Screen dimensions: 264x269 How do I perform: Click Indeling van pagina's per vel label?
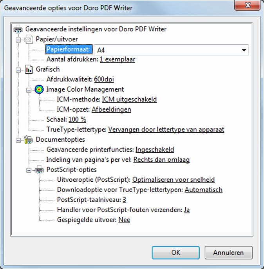pos(89,159)
